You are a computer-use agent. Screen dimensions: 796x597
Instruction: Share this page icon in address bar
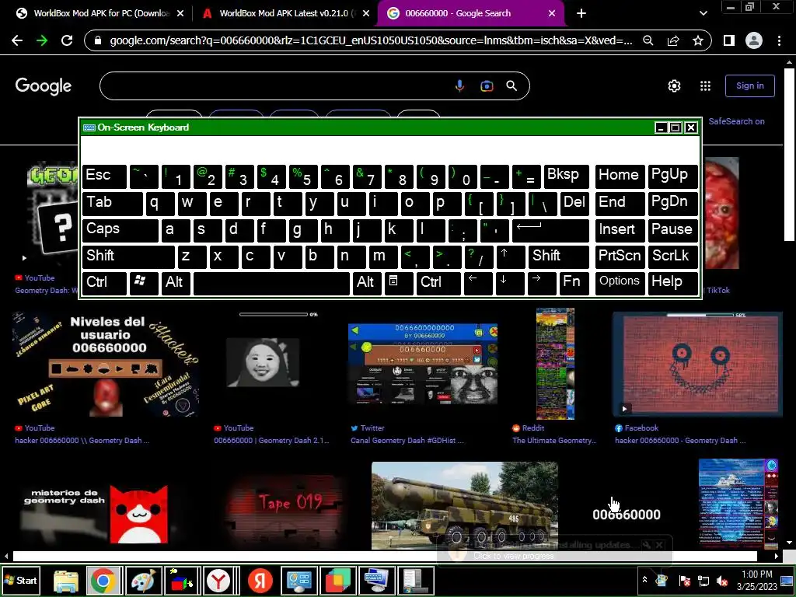(673, 40)
